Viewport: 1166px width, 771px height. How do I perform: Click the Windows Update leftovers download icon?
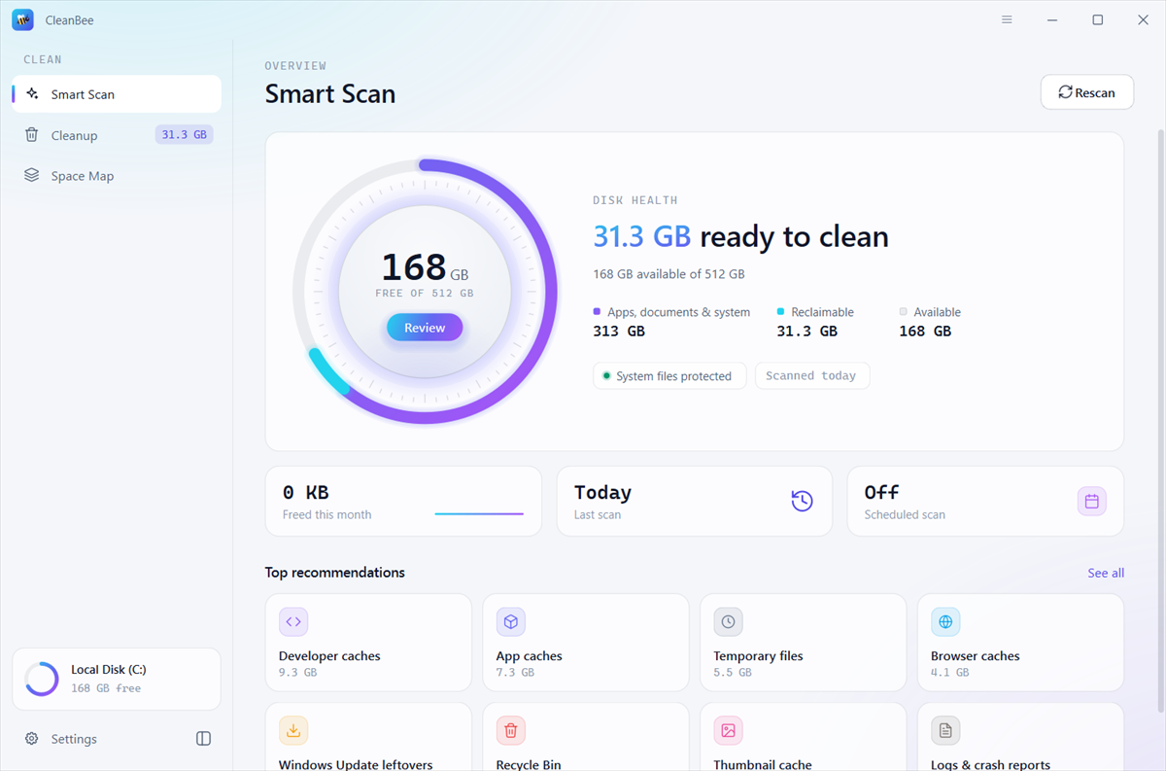tap(293, 731)
